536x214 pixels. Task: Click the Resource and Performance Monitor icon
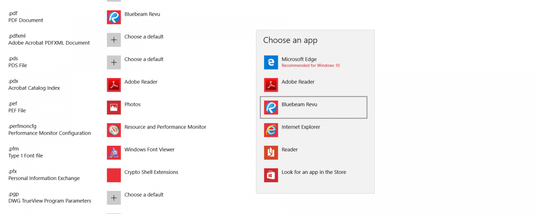114,130
